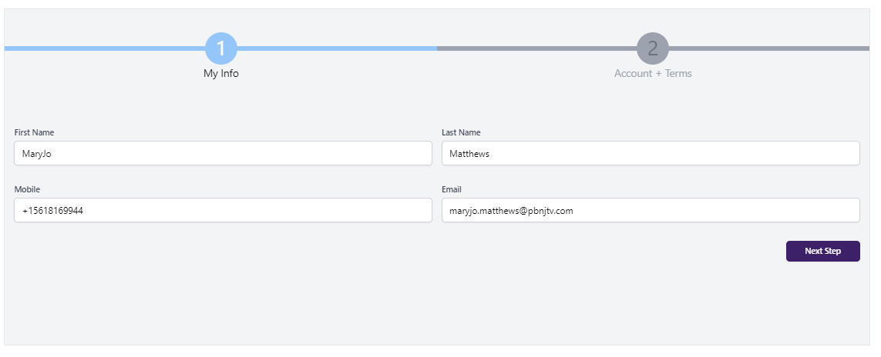Click the First Name input field
Viewport: 881px width, 357px height.
[x=223, y=153]
